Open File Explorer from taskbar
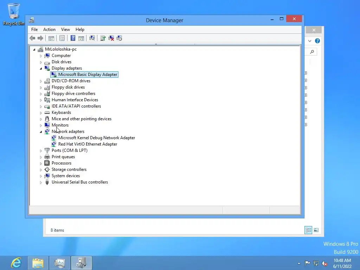360x270 pixels. (x=38, y=263)
